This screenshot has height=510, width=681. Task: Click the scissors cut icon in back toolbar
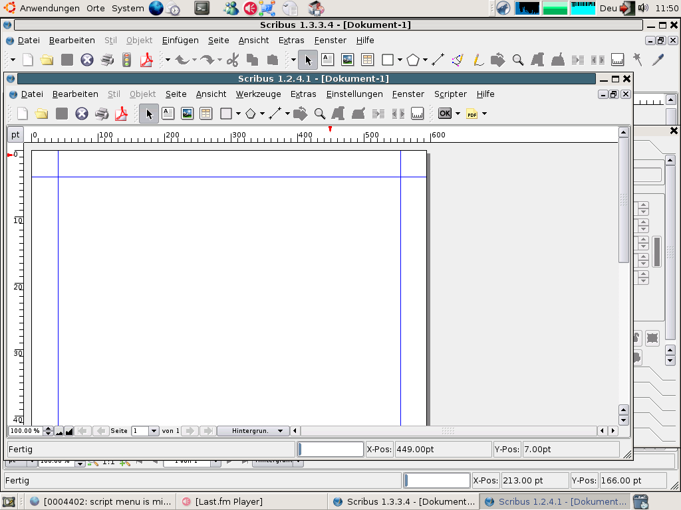click(232, 60)
